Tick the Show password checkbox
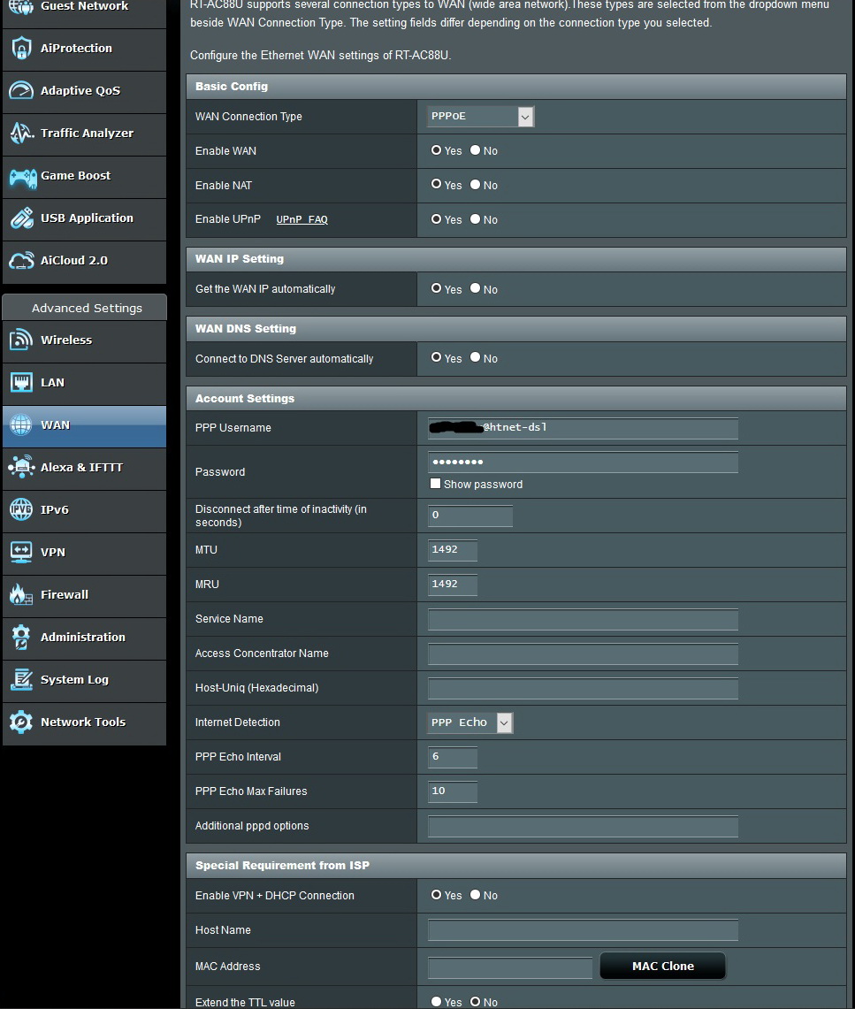The width and height of the screenshot is (855, 1009). click(x=435, y=484)
